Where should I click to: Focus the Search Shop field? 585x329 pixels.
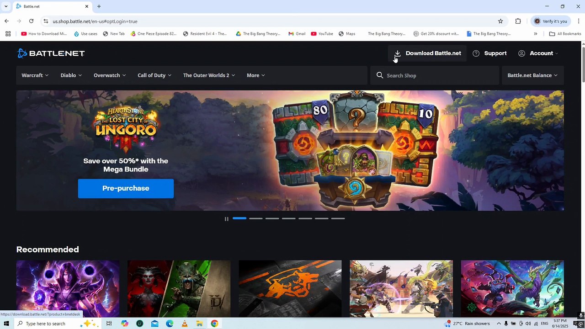[435, 75]
